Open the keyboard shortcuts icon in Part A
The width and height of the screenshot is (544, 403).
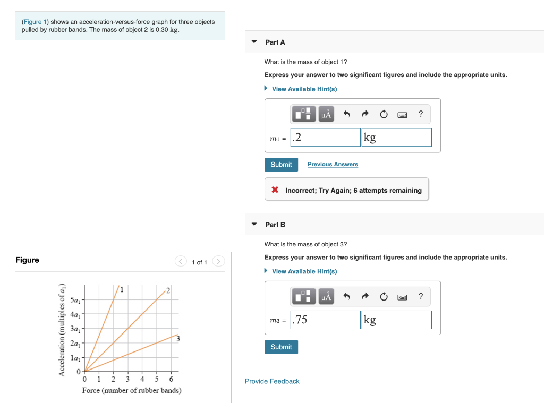tap(402, 114)
